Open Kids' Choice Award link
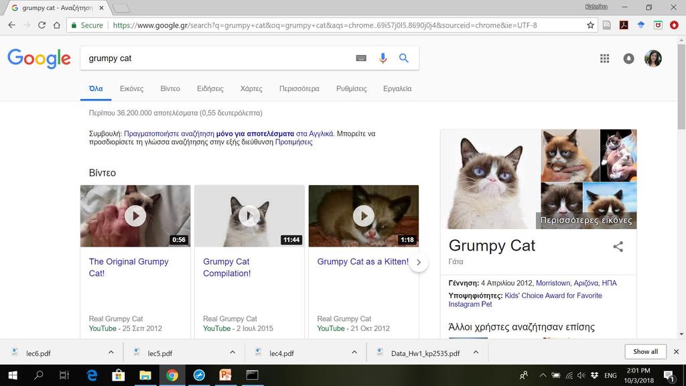This screenshot has height=386, width=686. point(525,300)
